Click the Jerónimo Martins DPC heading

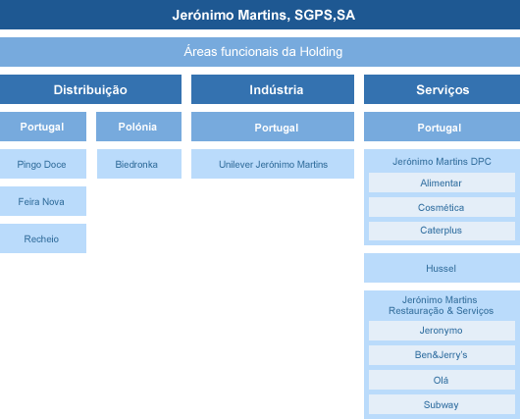point(442,162)
